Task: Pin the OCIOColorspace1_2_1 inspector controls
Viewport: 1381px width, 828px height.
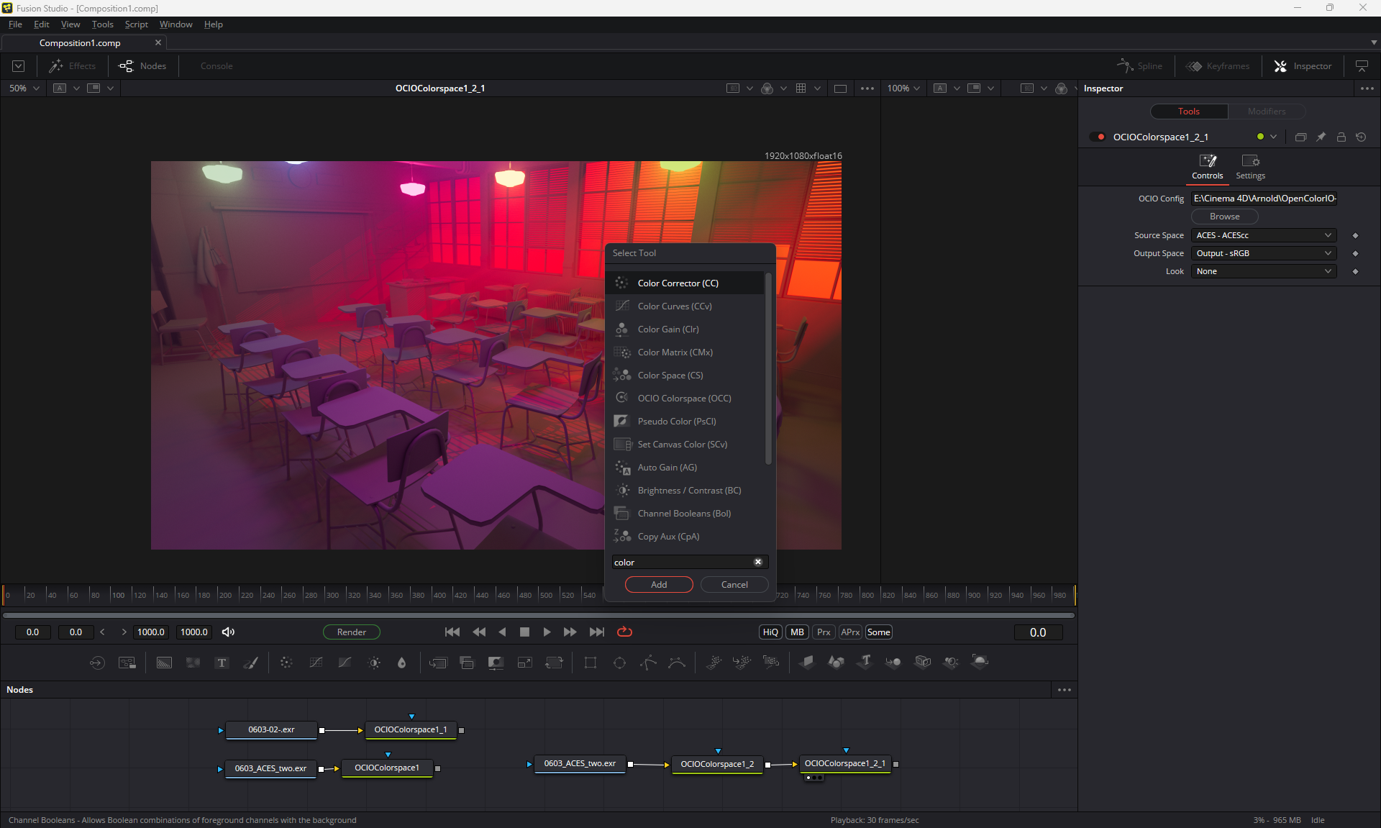Action: coord(1321,137)
